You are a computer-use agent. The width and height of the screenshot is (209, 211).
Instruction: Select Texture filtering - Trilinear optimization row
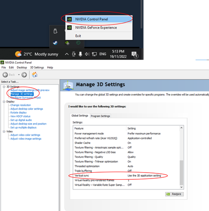pos(126,162)
